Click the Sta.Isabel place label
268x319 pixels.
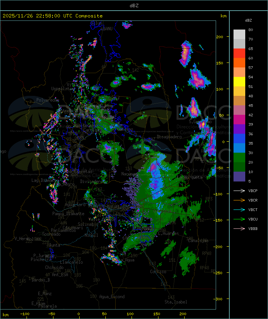[176, 302]
